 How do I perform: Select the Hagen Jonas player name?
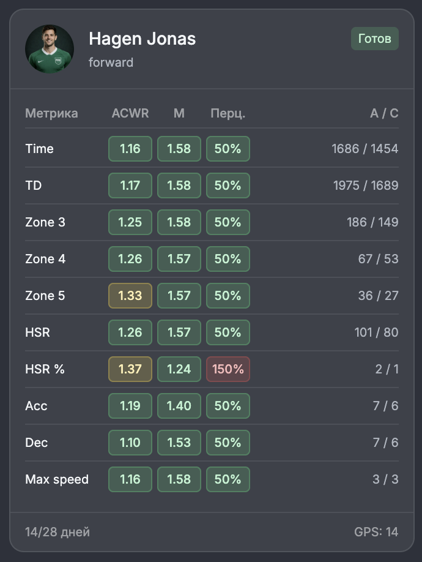(142, 39)
